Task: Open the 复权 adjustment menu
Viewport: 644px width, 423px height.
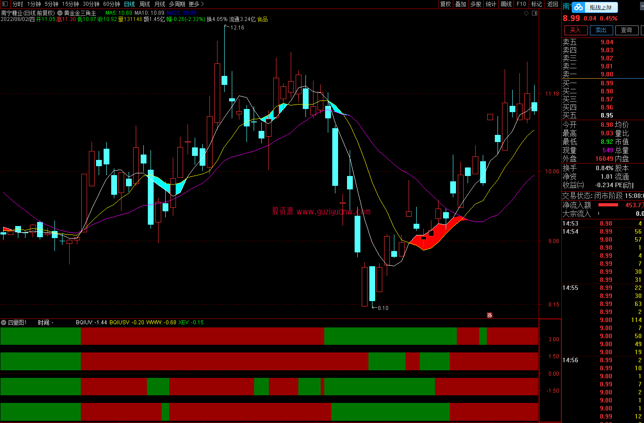Action: (x=445, y=4)
